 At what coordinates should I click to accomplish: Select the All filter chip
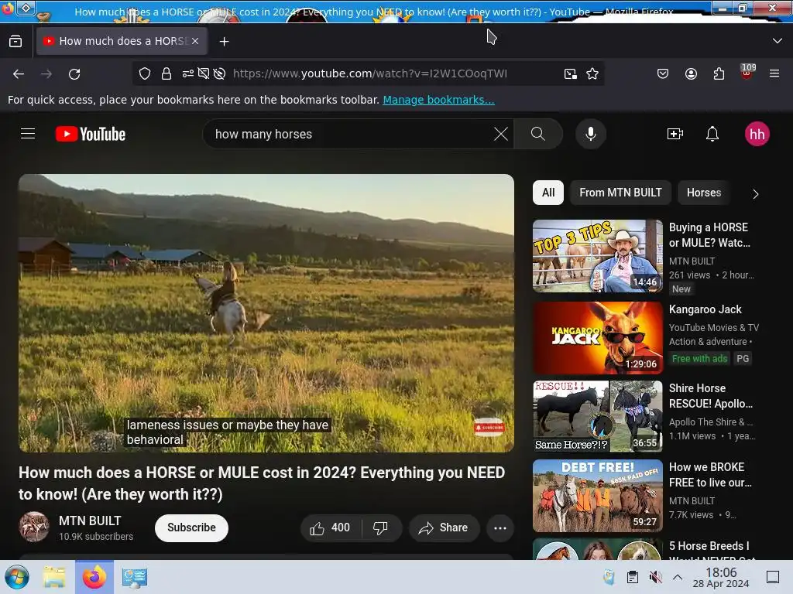(x=548, y=193)
